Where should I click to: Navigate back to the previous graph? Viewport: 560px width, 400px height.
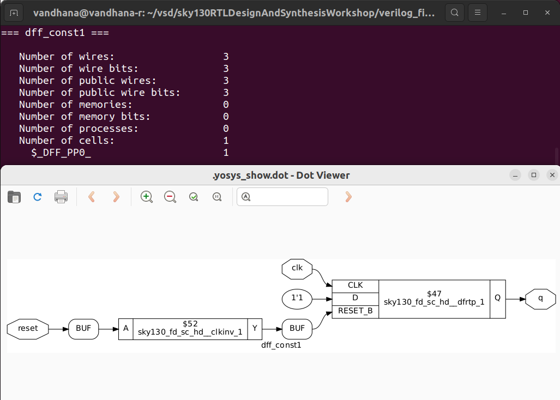click(x=92, y=197)
